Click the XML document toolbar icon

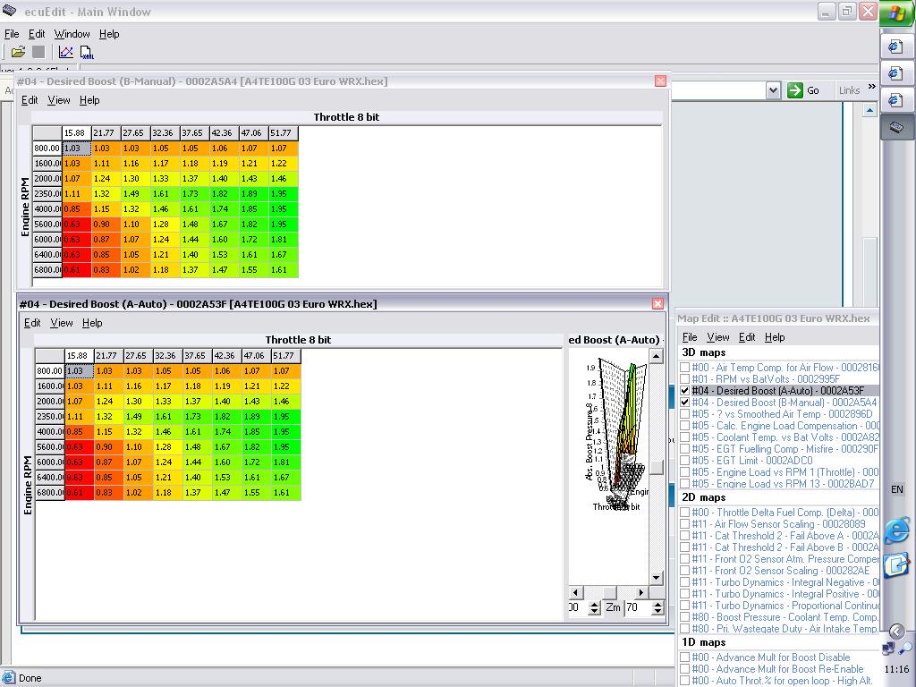pos(87,52)
